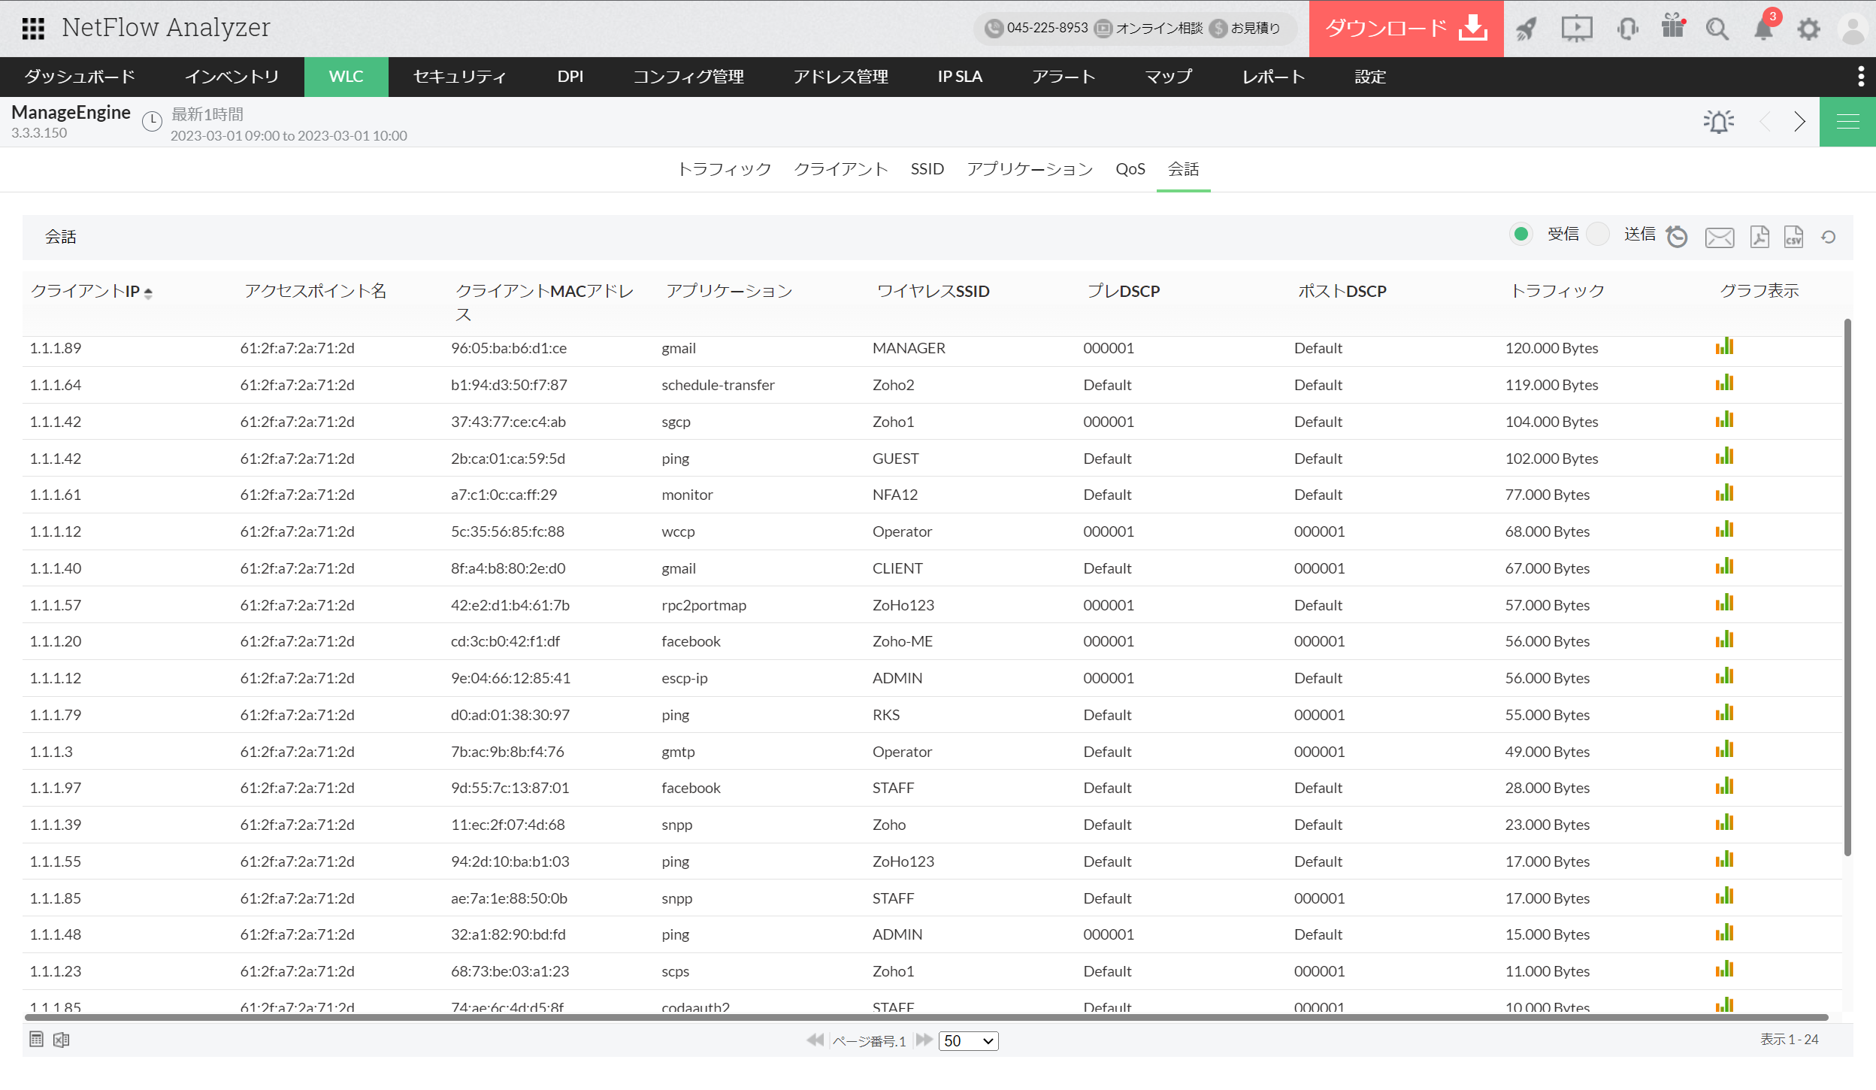This screenshot has width=1876, height=1090.
Task: Select 受信 (received) radio option
Action: (1521, 235)
